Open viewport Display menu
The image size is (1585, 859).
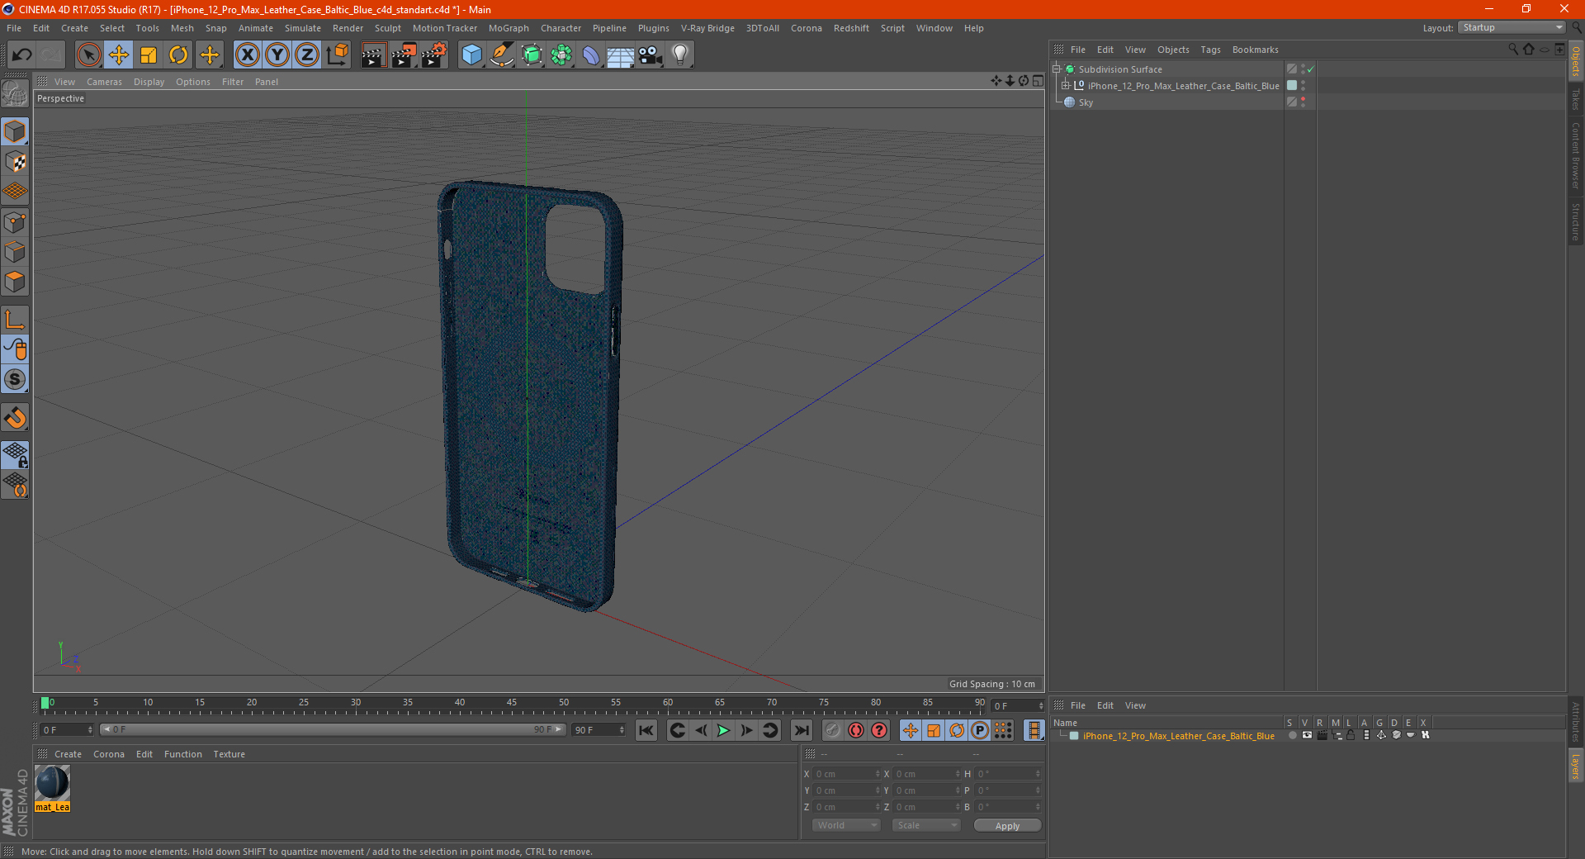tap(149, 82)
